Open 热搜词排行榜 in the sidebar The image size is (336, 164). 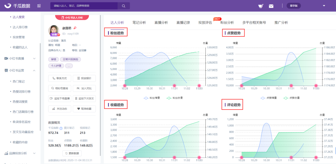[x=22, y=91]
